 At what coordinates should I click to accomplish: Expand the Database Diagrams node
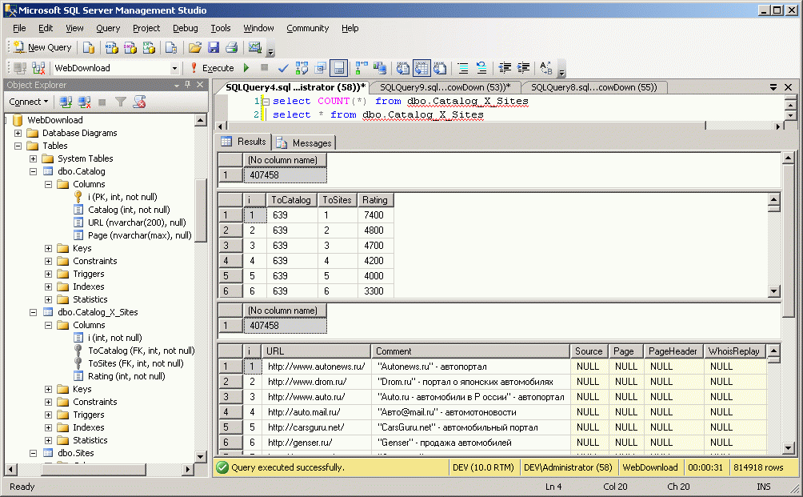[x=18, y=133]
